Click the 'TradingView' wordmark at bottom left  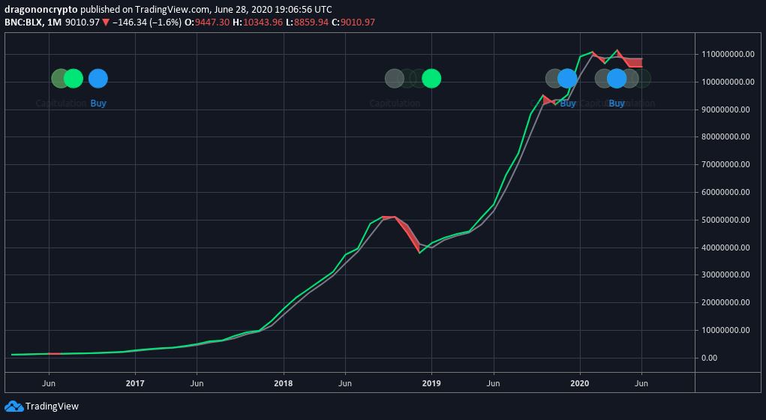[x=52, y=406]
